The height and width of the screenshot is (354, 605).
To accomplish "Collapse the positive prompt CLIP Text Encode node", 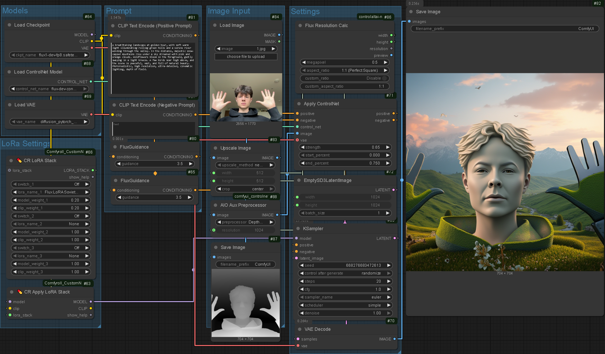I will pyautogui.click(x=113, y=26).
